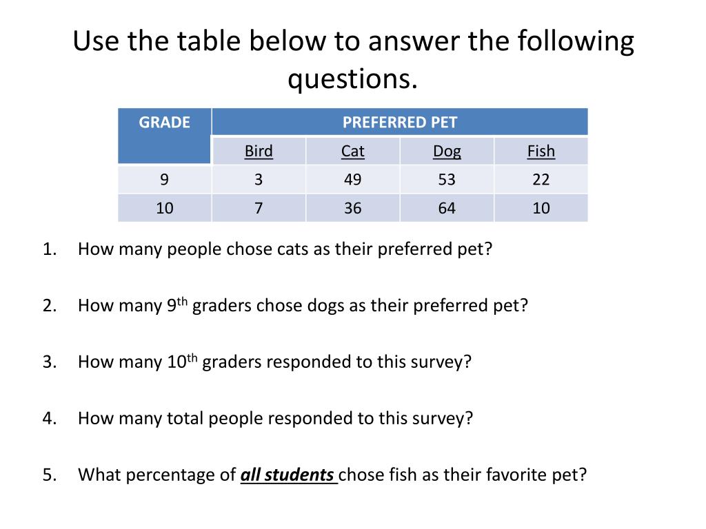Select the grade 10 row label
Screen dimensions: 706x529
click(165, 208)
